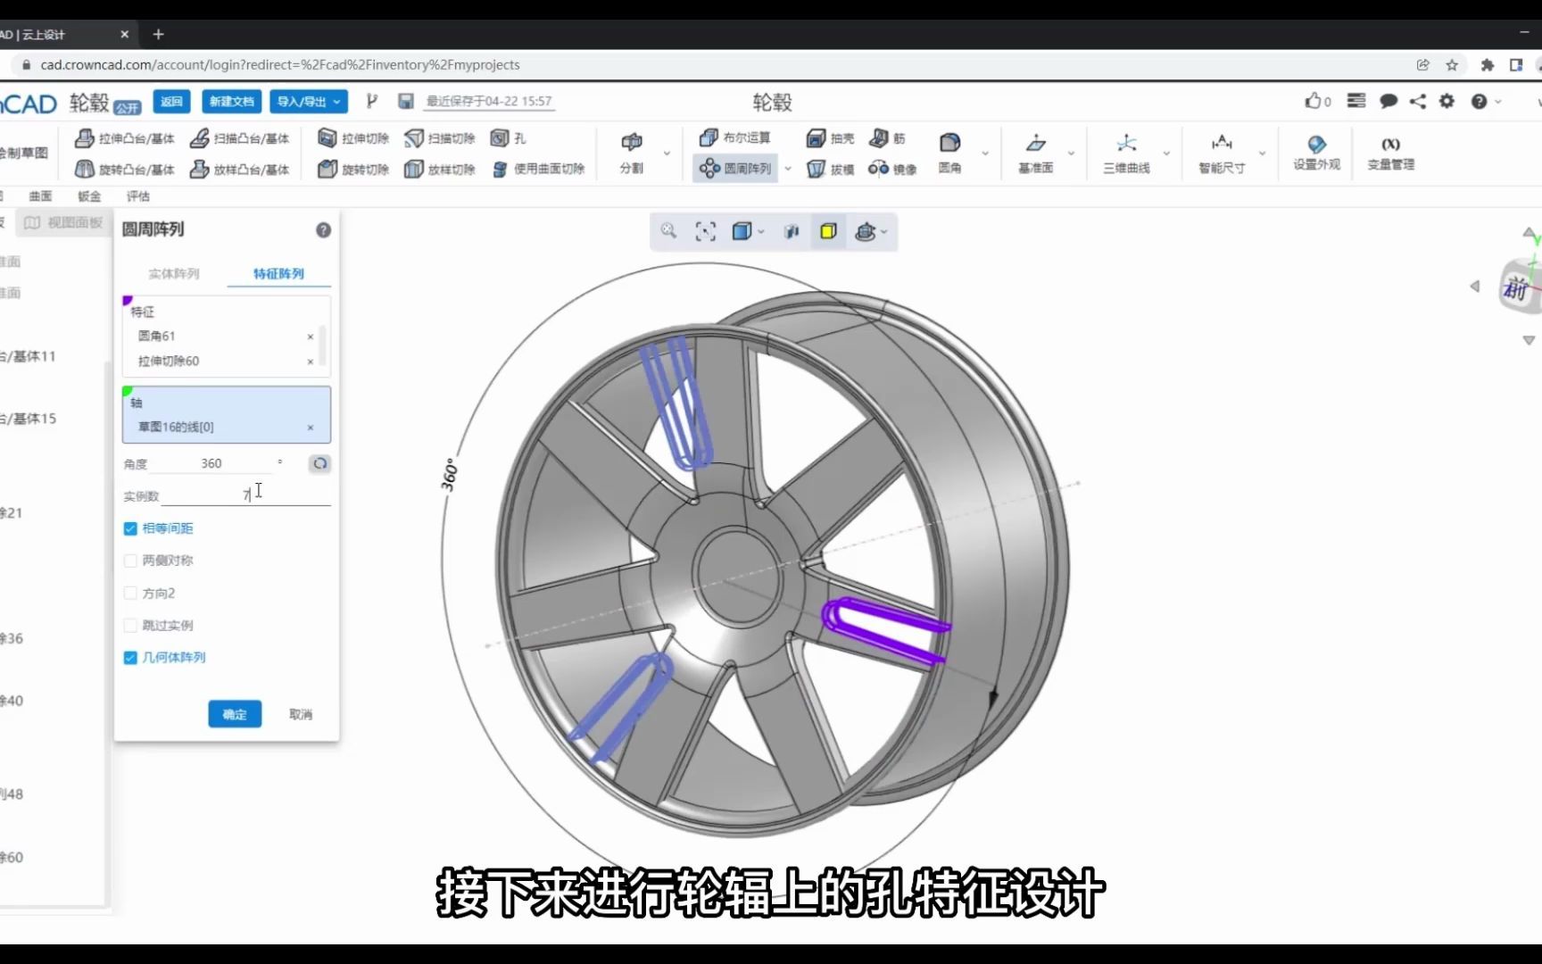Screen dimensions: 1542x964
Task: Open the 智能尺寸 (Smart Dimension) tool
Action: click(x=1220, y=153)
